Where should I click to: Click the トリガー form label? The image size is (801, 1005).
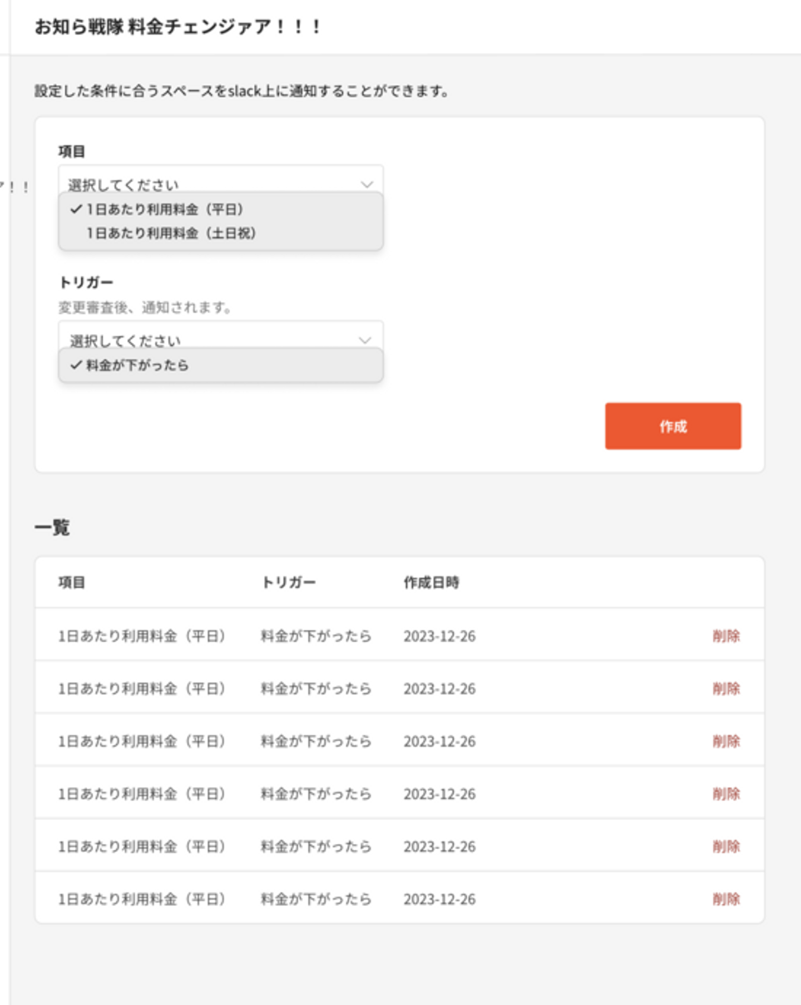coord(86,283)
